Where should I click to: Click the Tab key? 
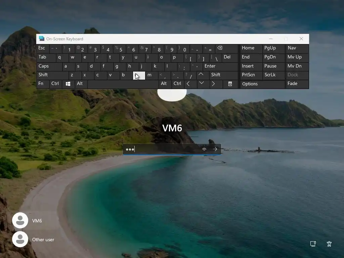click(46, 57)
